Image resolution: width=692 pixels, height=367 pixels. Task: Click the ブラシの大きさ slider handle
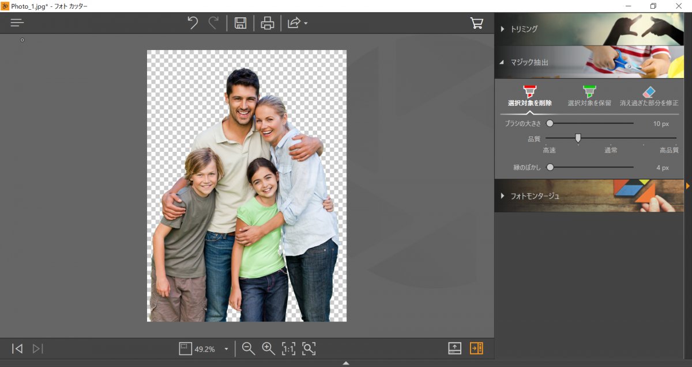(x=550, y=123)
